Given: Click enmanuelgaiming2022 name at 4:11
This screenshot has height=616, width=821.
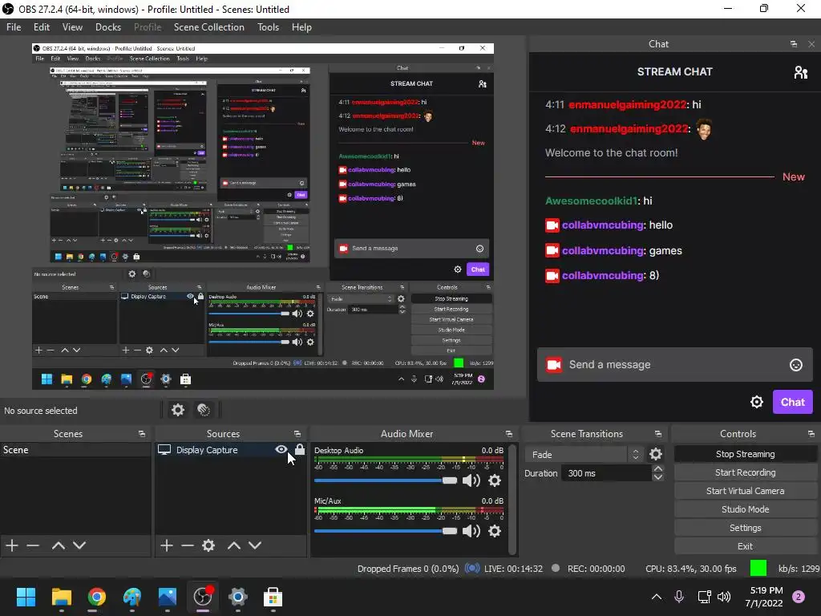Looking at the screenshot, I should (x=628, y=104).
